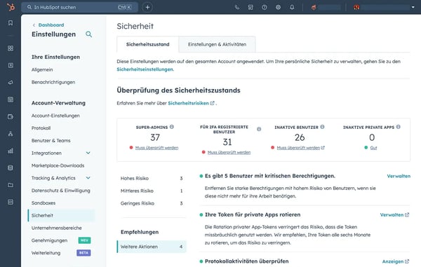The width and height of the screenshot is (421, 267).
Task: Open Benutzer & Teams
Action: click(x=51, y=140)
